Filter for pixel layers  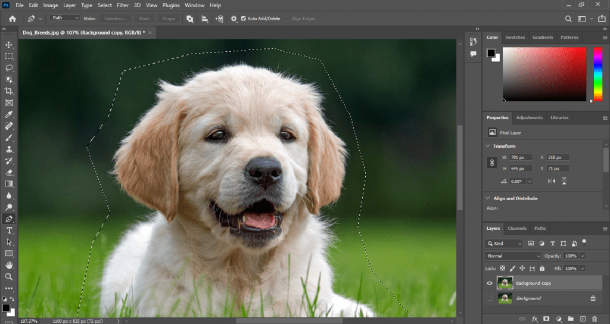(x=531, y=244)
